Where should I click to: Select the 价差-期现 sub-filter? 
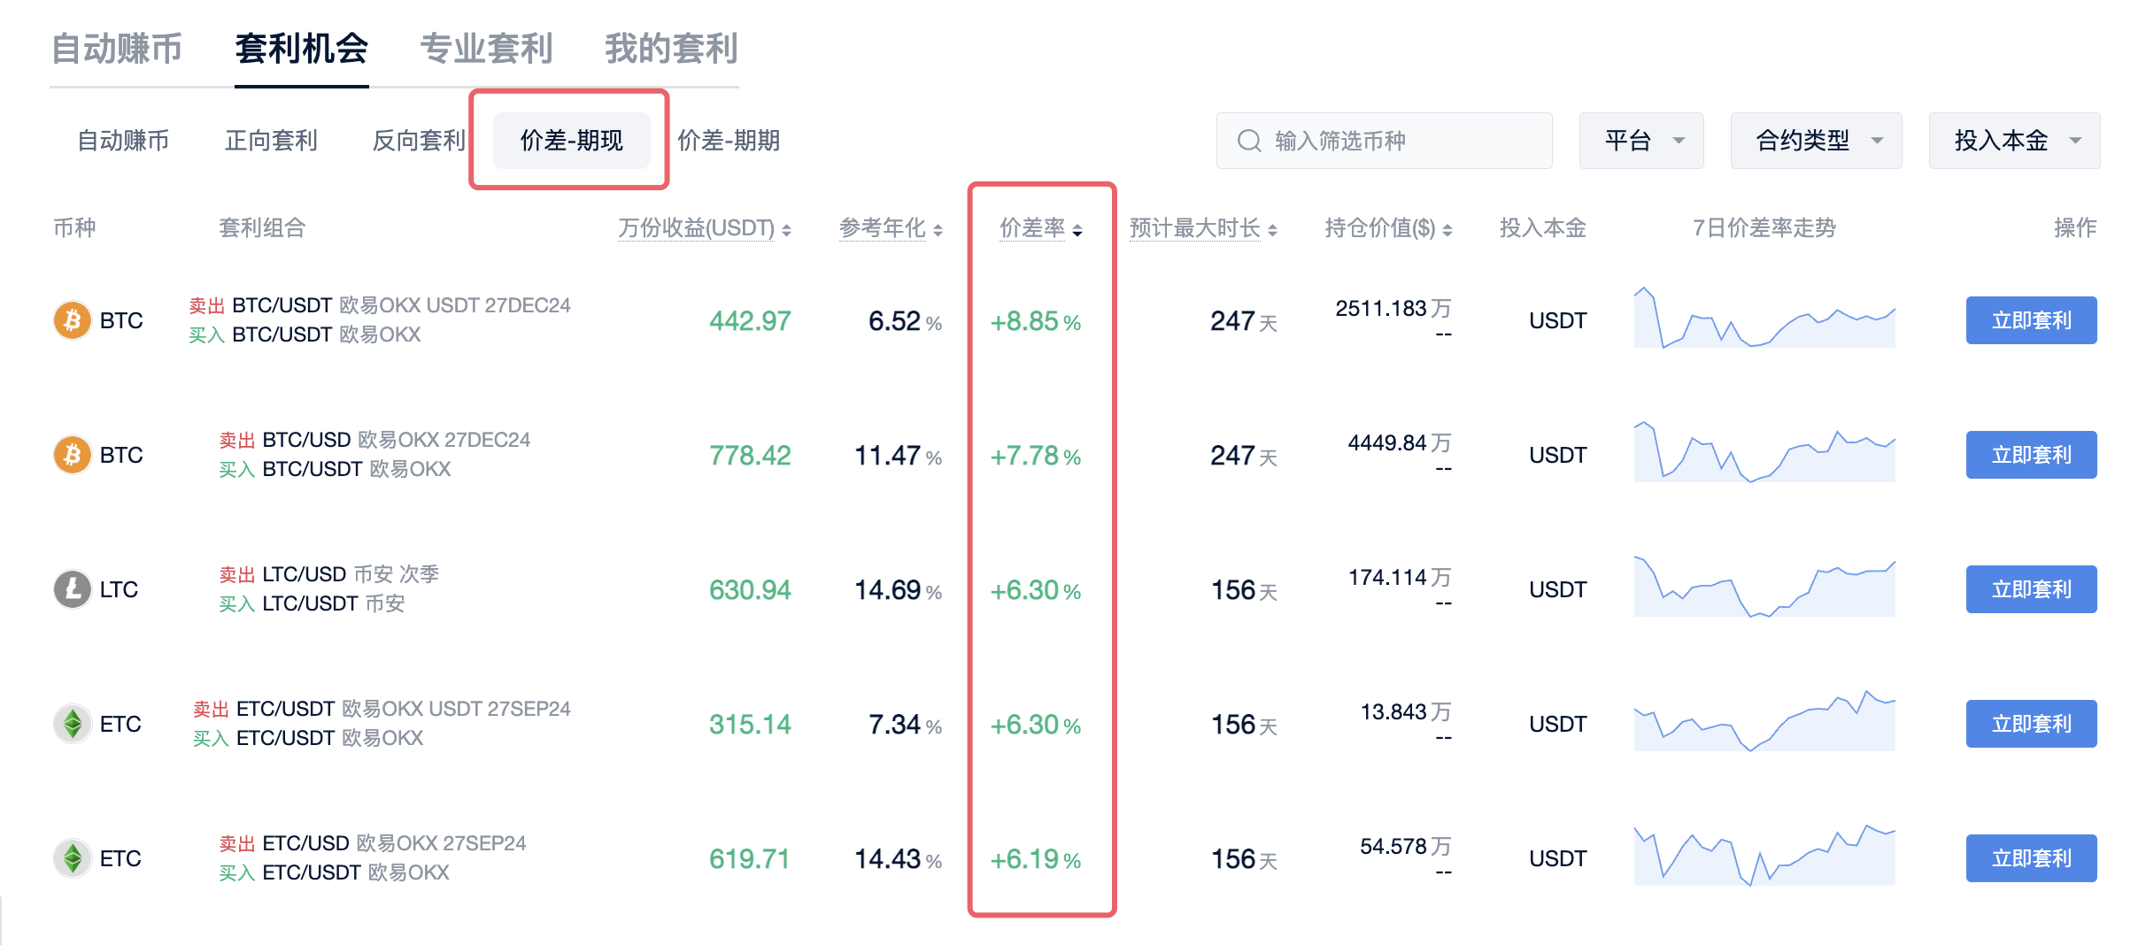(x=572, y=141)
